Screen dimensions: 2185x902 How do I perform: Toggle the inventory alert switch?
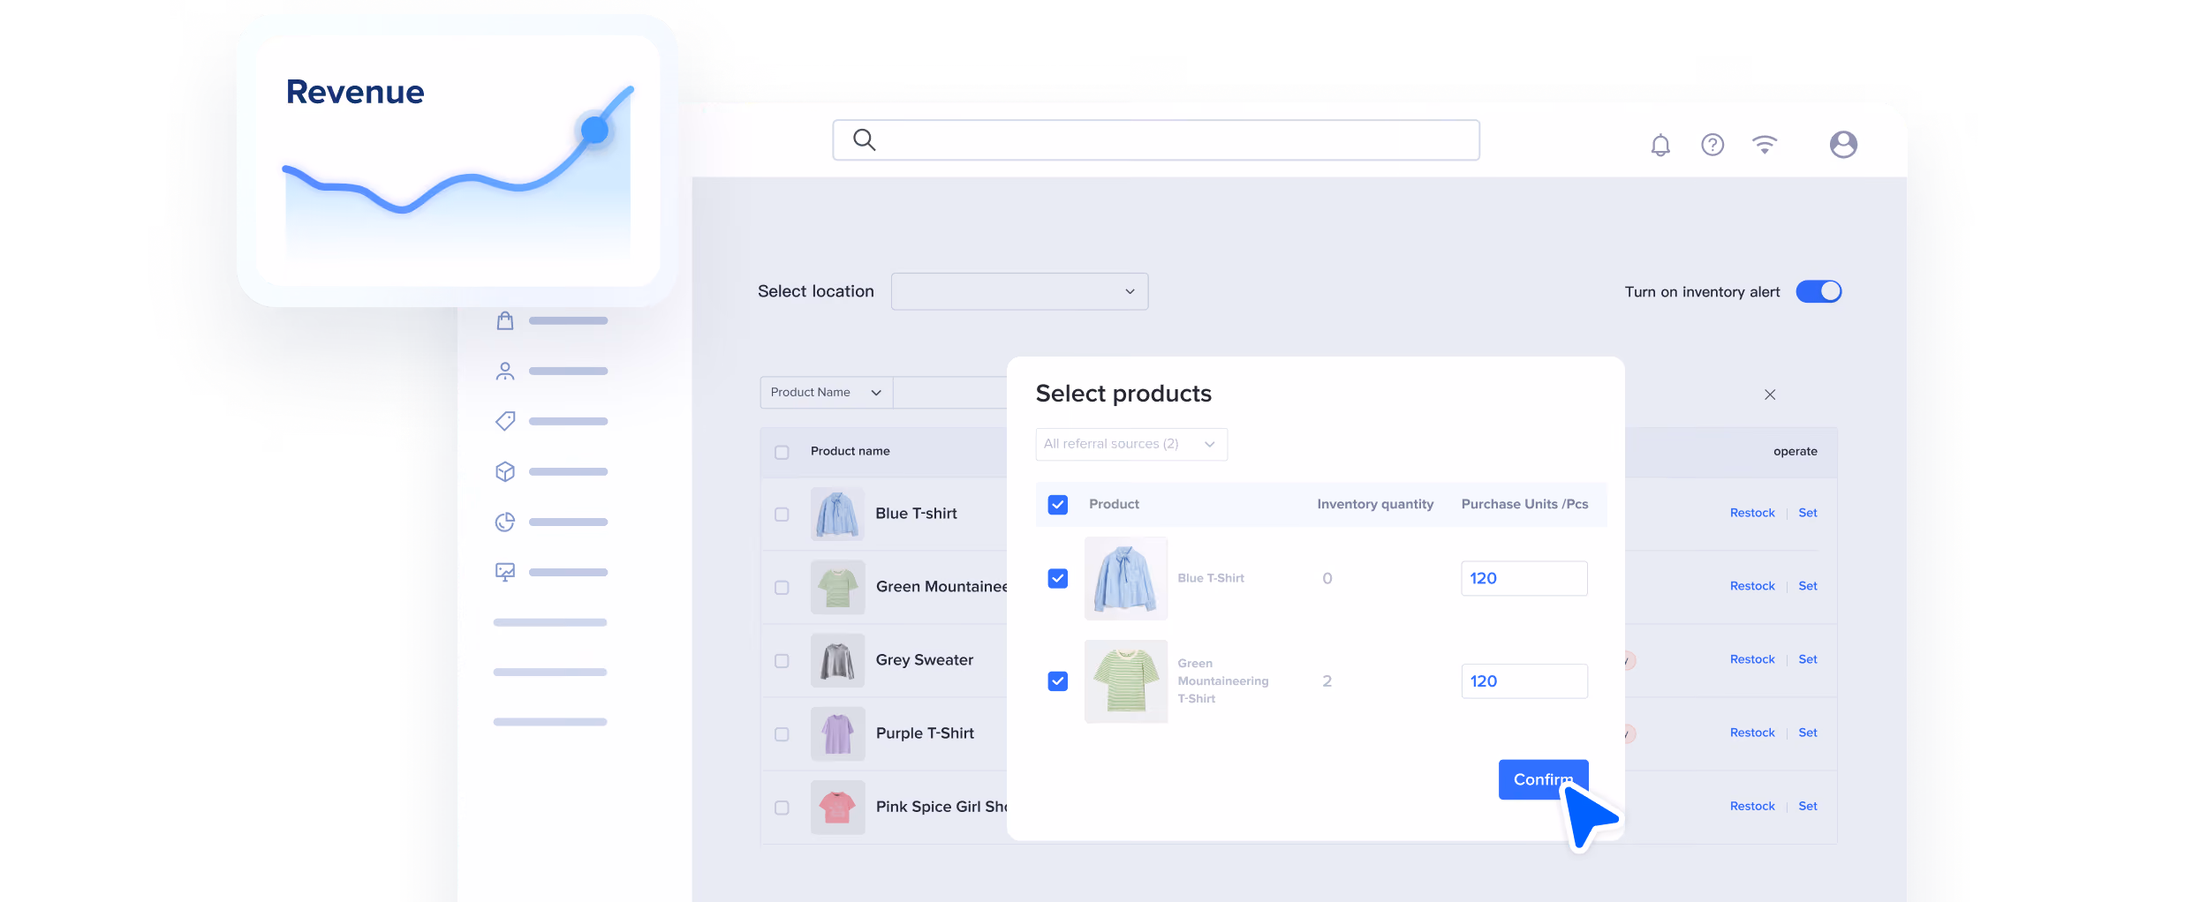(1818, 291)
